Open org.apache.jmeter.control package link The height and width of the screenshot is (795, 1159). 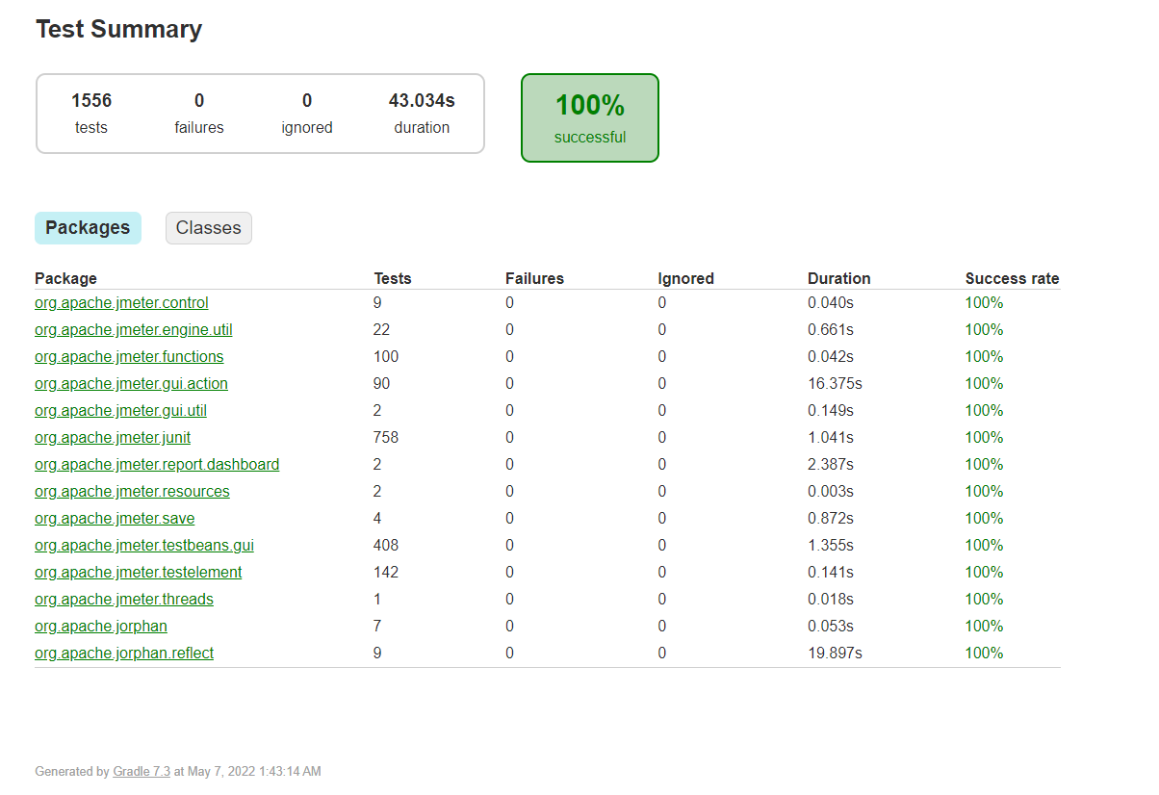point(121,303)
